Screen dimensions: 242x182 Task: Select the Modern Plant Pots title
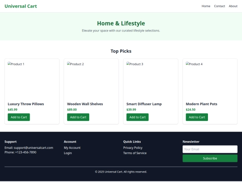pos(201,104)
